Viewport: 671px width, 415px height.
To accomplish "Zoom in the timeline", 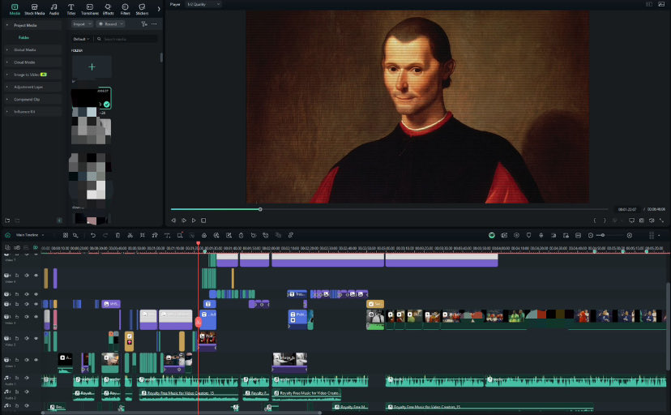I will 630,235.
